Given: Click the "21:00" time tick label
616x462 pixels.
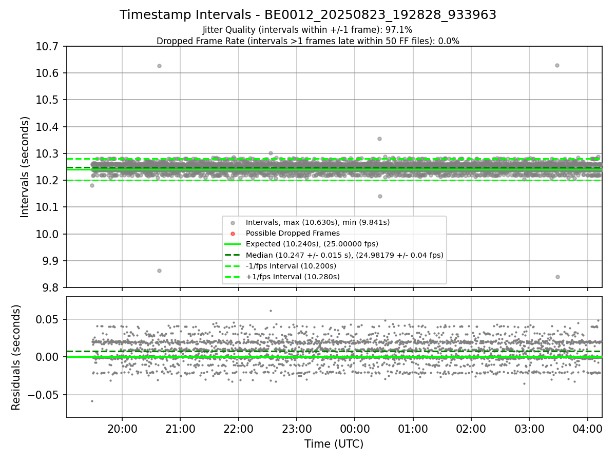Looking at the screenshot, I should coord(180,429).
